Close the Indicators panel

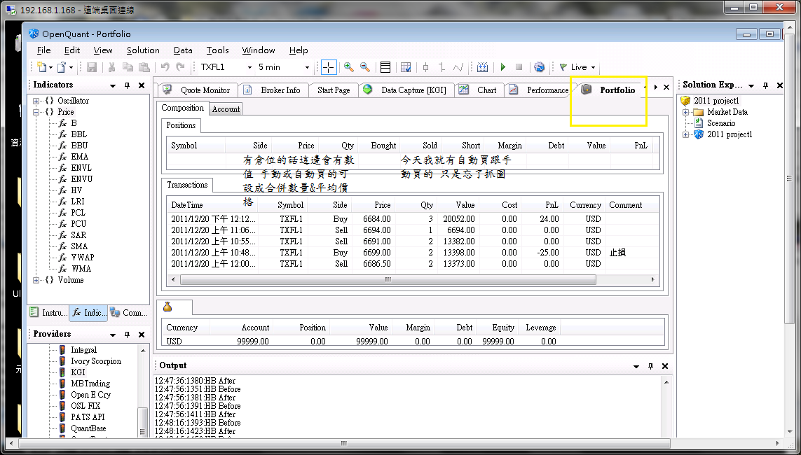[142, 85]
